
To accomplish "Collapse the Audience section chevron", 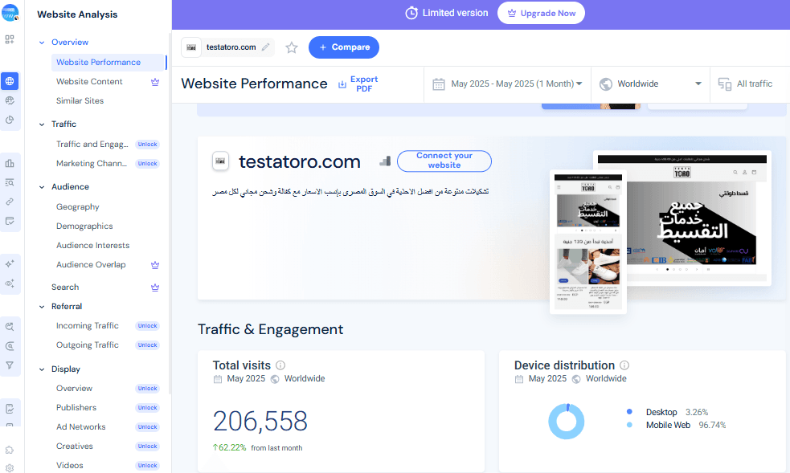I will point(42,186).
